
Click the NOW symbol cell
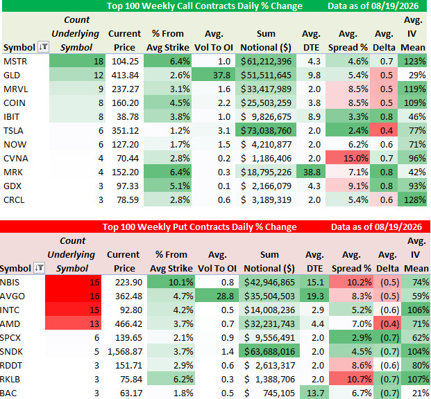pos(26,144)
